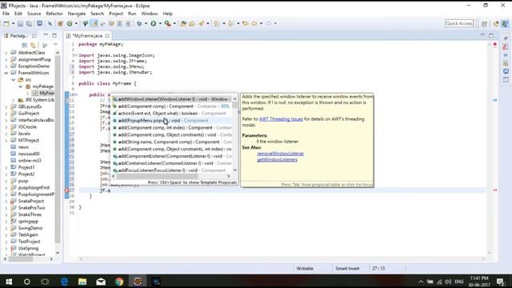Minimize the Package Explorer panel
The image size is (512, 288).
point(46,35)
